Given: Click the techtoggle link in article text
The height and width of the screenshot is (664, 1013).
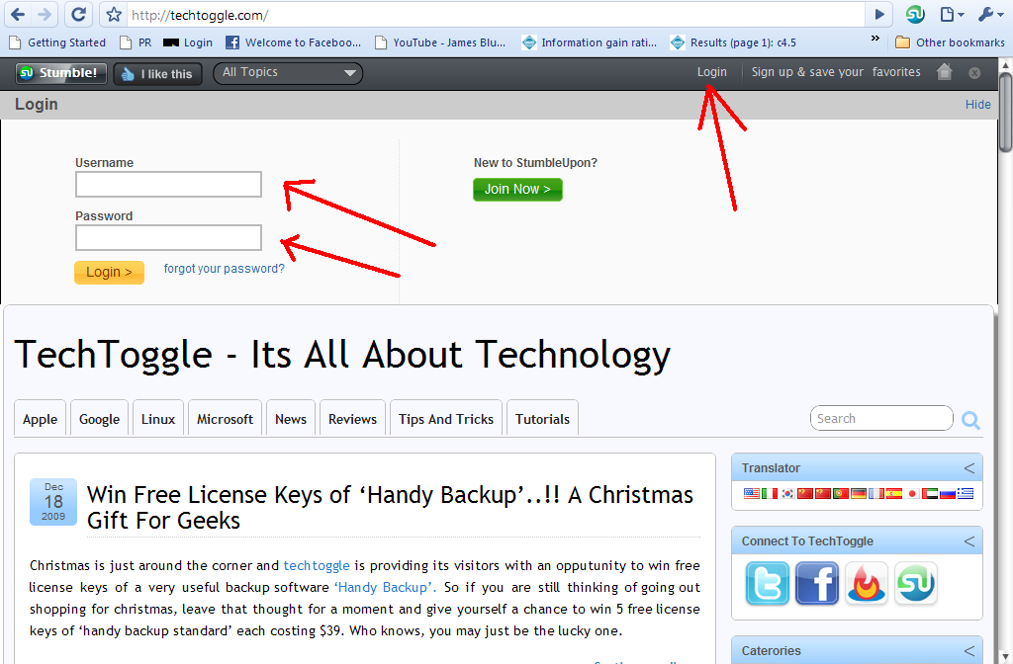Looking at the screenshot, I should pos(317,565).
